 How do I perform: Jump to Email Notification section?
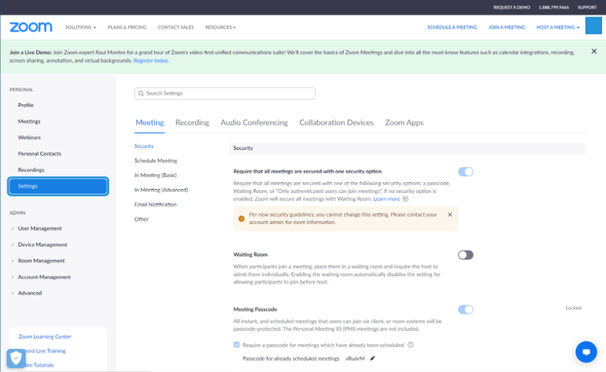[x=156, y=204]
